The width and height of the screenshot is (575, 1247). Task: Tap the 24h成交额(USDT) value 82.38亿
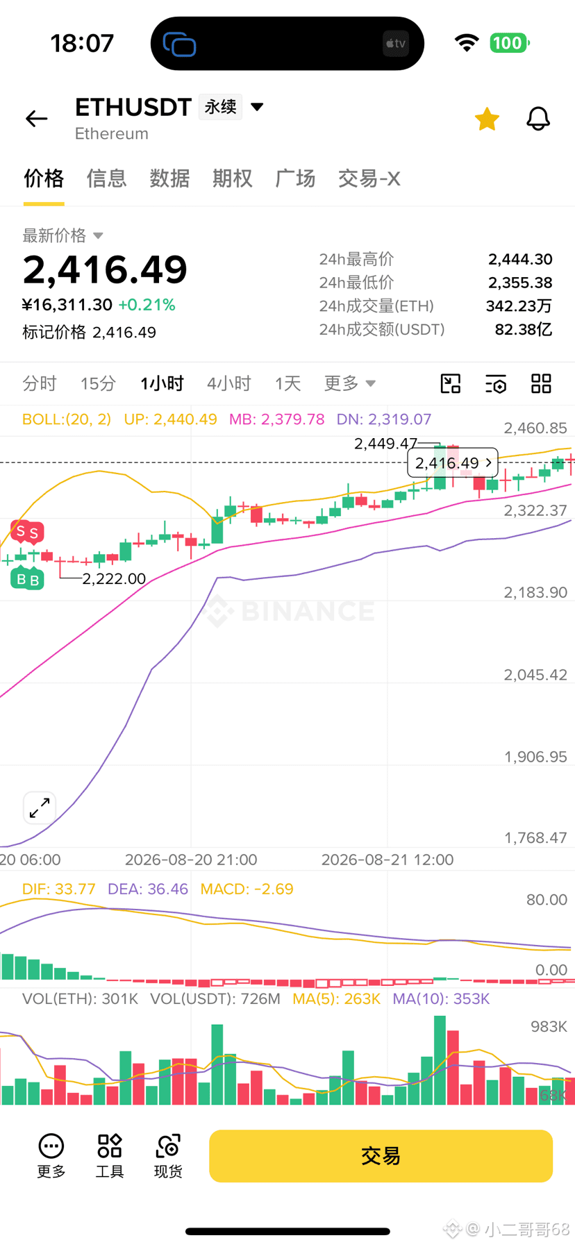pyautogui.click(x=524, y=329)
